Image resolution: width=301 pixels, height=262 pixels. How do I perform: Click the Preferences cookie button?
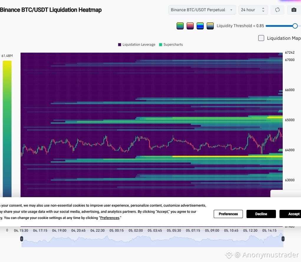[x=228, y=214]
